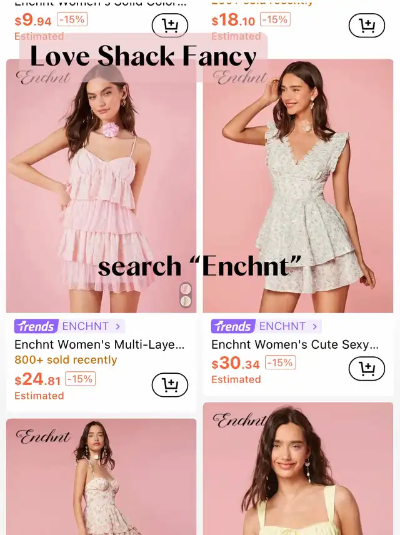Select the pink color swatch on tiered dress
The width and height of the screenshot is (400, 535).
click(x=186, y=289)
